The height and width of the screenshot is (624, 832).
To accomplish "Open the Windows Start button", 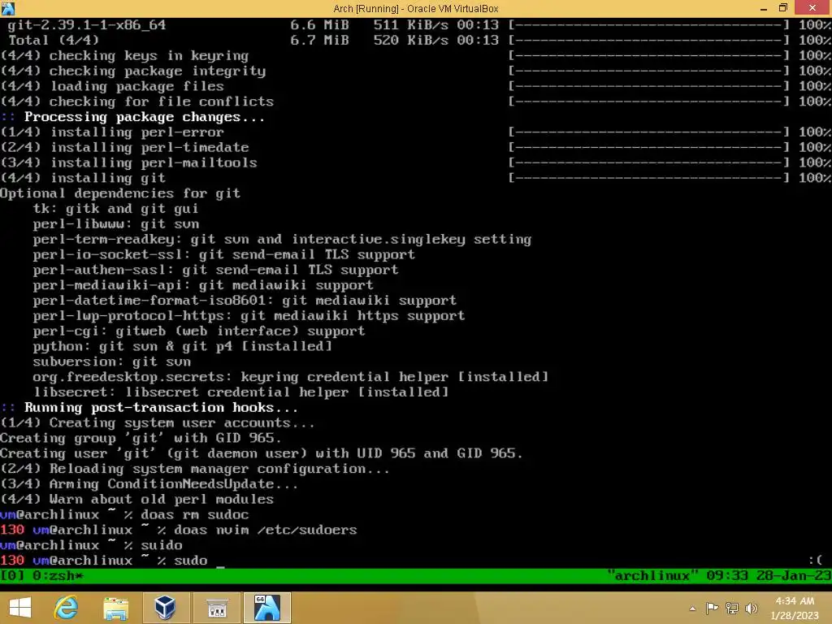I will tap(20, 608).
